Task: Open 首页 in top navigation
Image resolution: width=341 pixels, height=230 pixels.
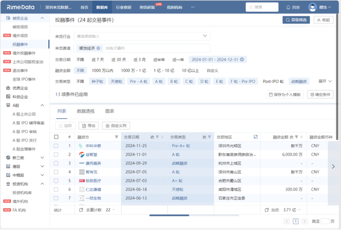Action: 84,7
